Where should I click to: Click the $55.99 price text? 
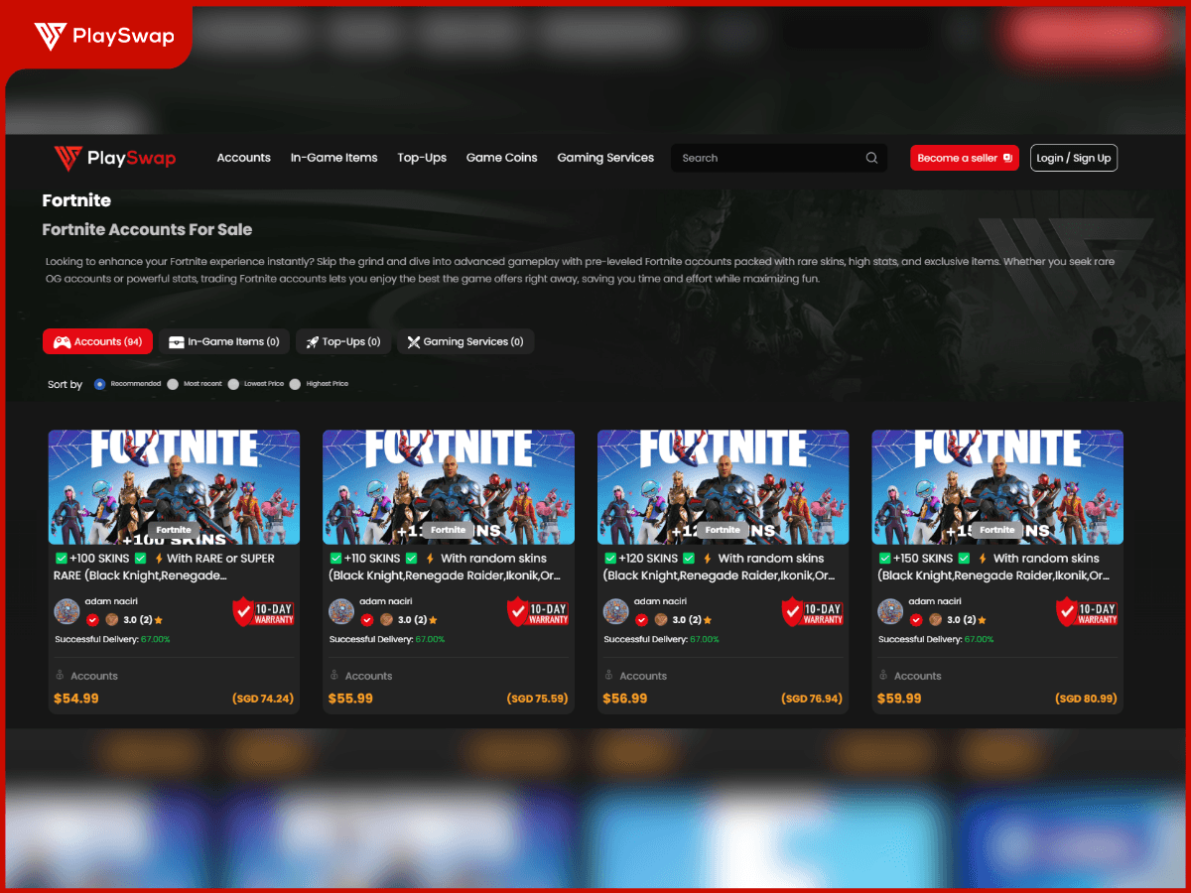[x=351, y=699]
